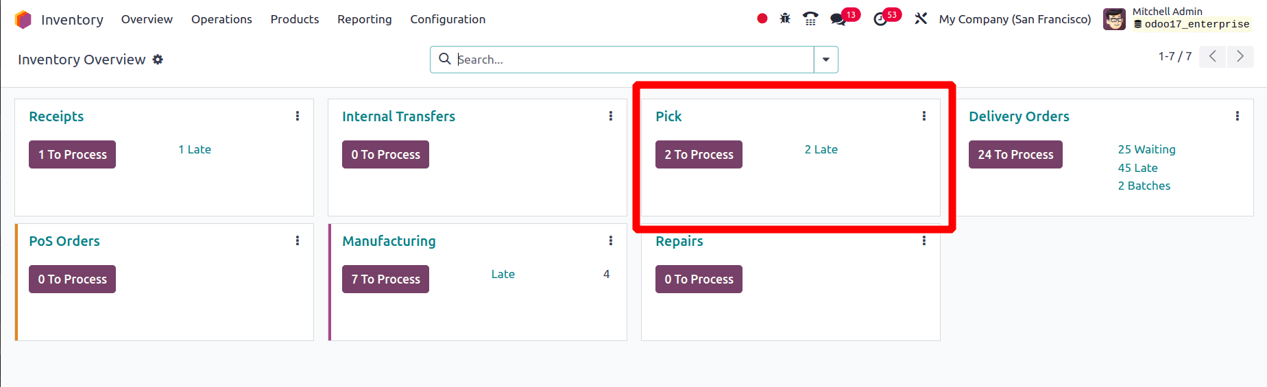Open the Delivery Orders card three-dot menu
This screenshot has height=387, width=1267.
click(1238, 116)
